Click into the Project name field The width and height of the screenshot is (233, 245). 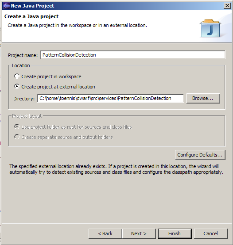coord(133,55)
